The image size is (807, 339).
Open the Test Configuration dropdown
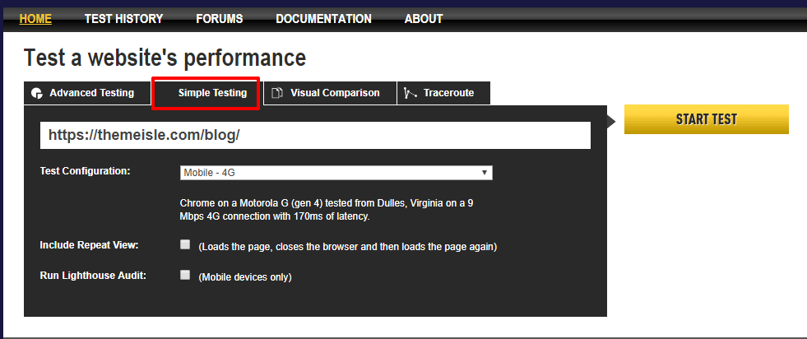pos(336,173)
